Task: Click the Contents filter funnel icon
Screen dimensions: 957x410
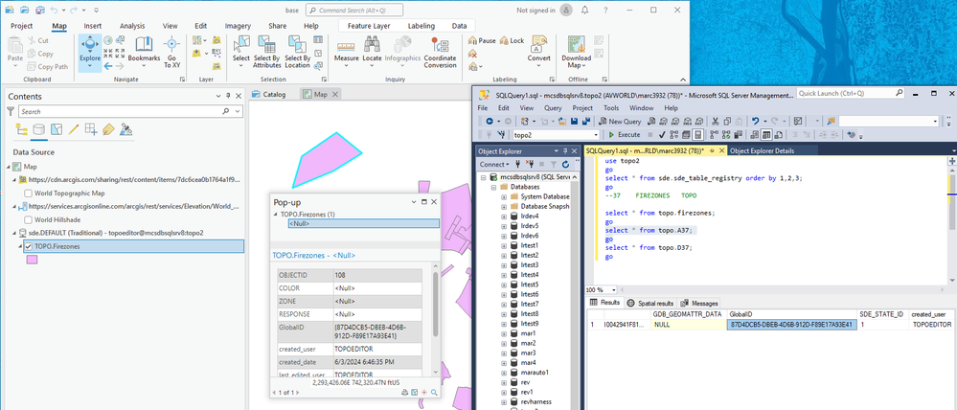Action: pyautogui.click(x=11, y=111)
